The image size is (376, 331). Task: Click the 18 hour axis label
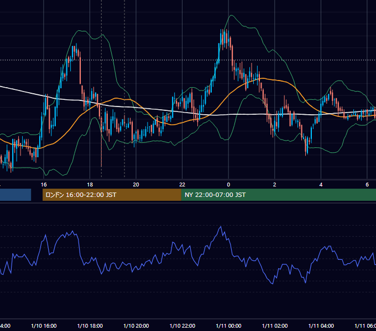90,185
